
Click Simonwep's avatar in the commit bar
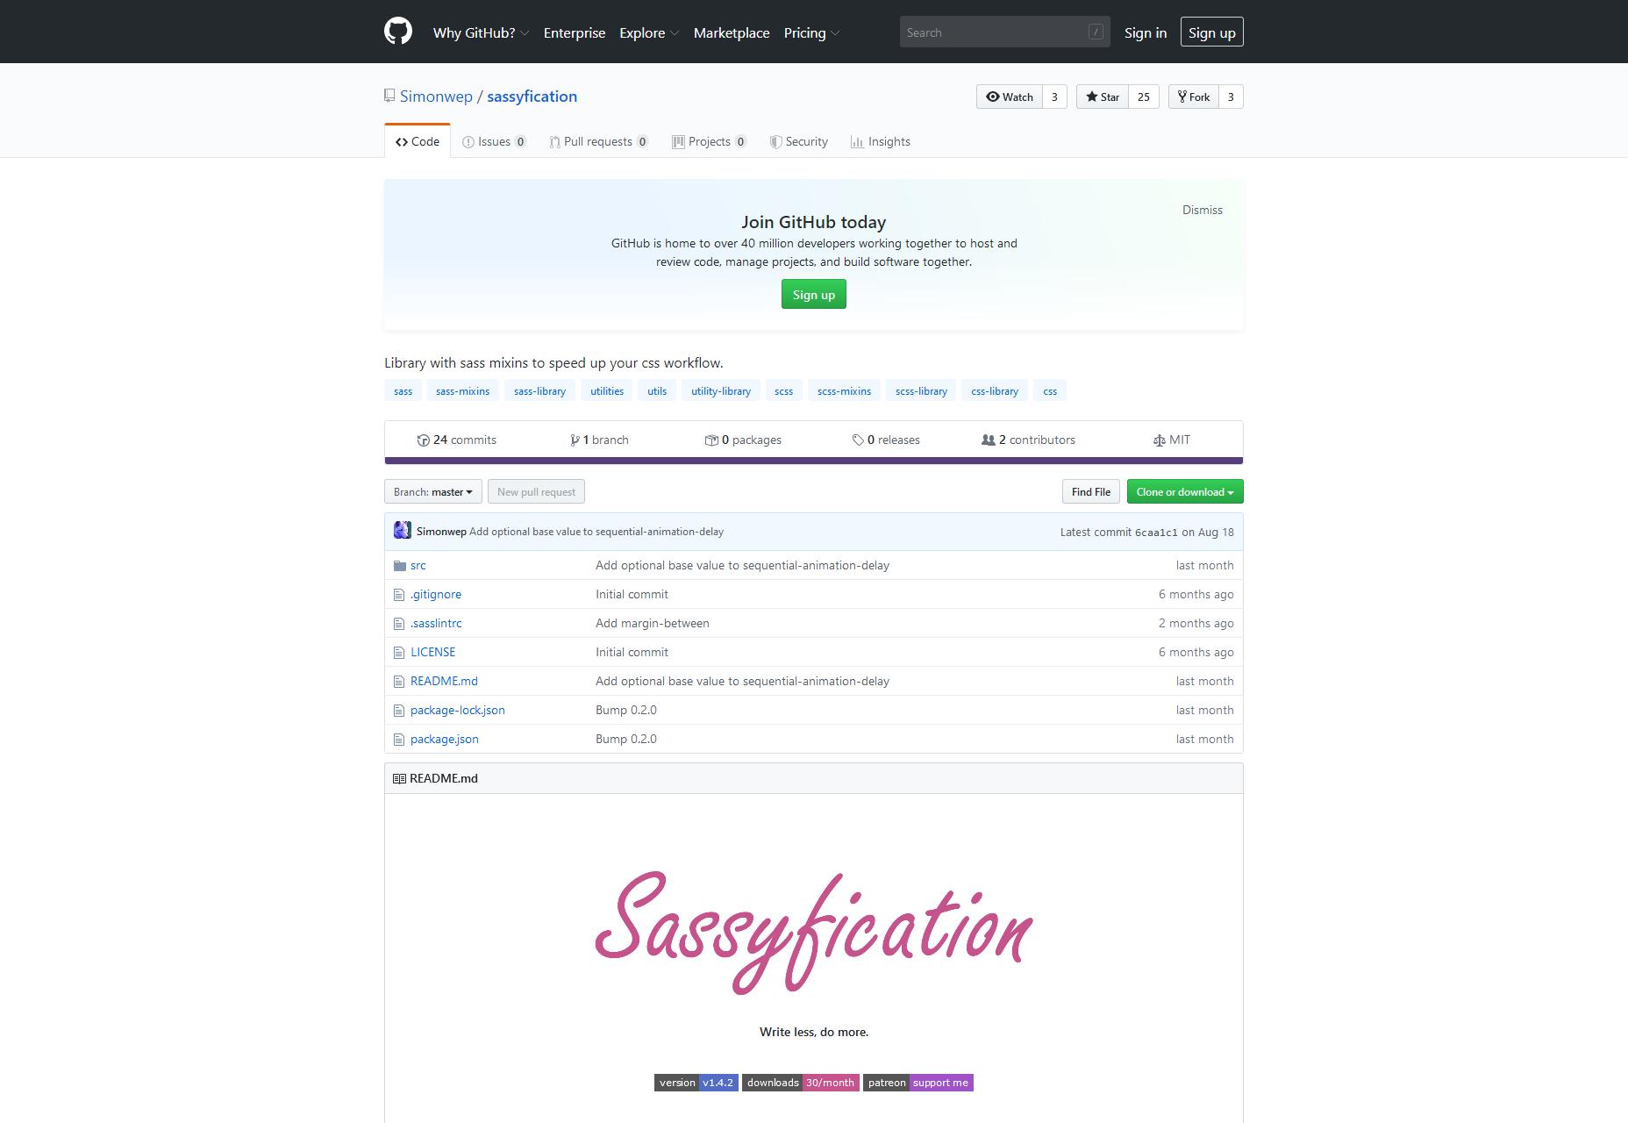click(403, 531)
